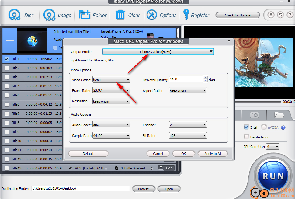Screen dimensions: 295x199
Task: Click the Edit scissors button for Title13
Action: [166, 168]
